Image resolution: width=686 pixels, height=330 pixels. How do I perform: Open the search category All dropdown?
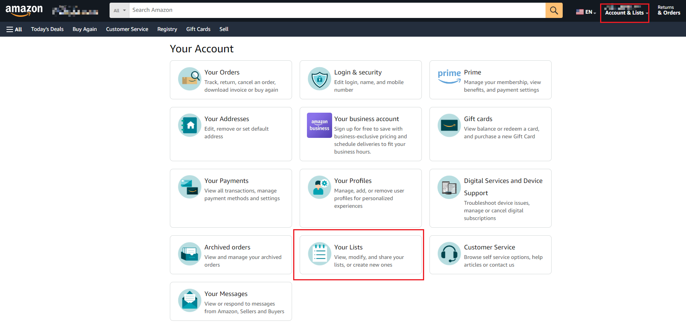point(119,10)
